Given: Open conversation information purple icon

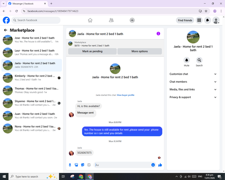Looking at the screenshot, I should click(x=158, y=34).
